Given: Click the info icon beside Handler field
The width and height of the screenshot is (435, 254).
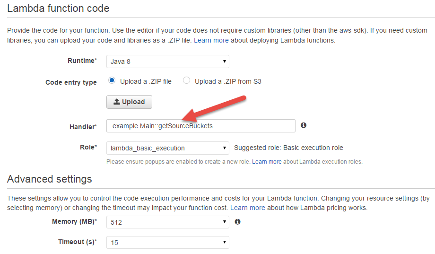Looking at the screenshot, I should pyautogui.click(x=304, y=125).
